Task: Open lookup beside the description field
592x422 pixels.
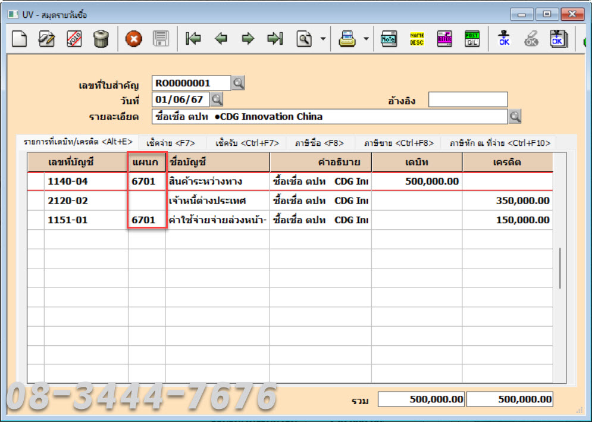Action: pyautogui.click(x=515, y=116)
